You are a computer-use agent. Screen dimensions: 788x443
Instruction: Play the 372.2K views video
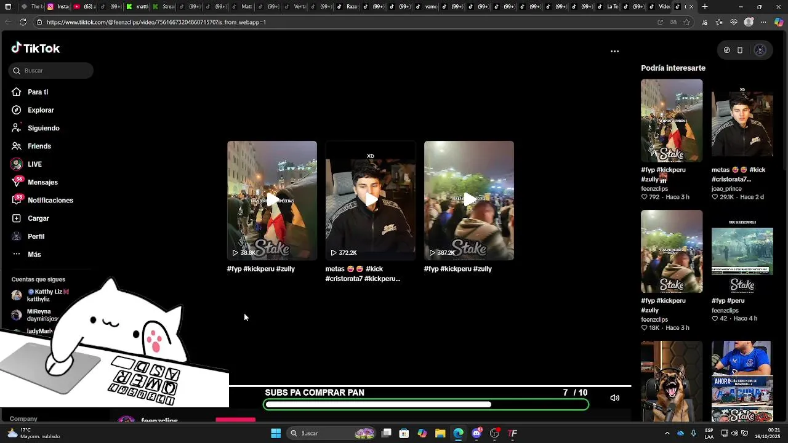(x=371, y=200)
